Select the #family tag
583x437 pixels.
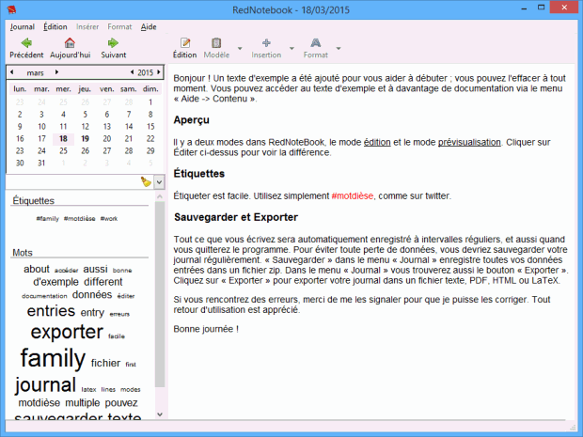(47, 218)
